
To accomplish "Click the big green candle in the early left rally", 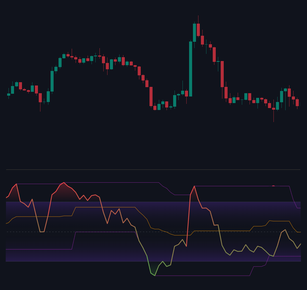I will tap(52, 81).
